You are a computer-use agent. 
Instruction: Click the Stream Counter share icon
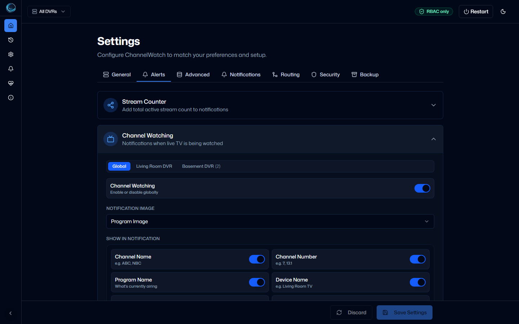tap(111, 105)
